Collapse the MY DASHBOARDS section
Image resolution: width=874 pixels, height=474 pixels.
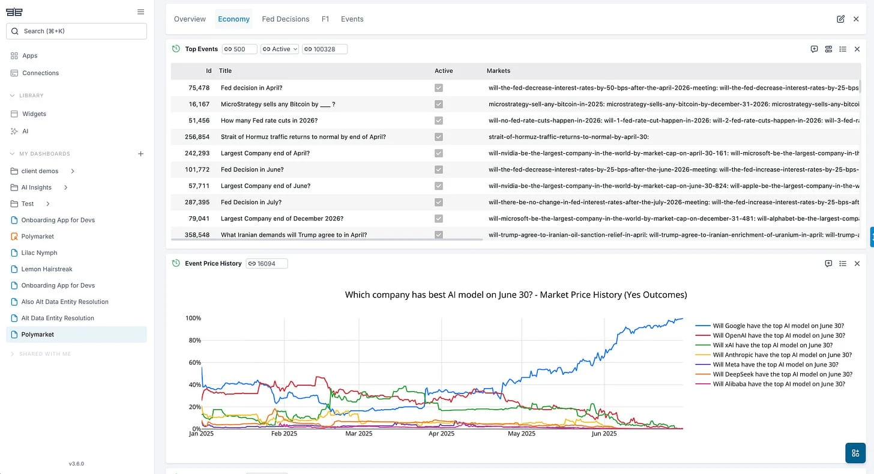click(12, 153)
